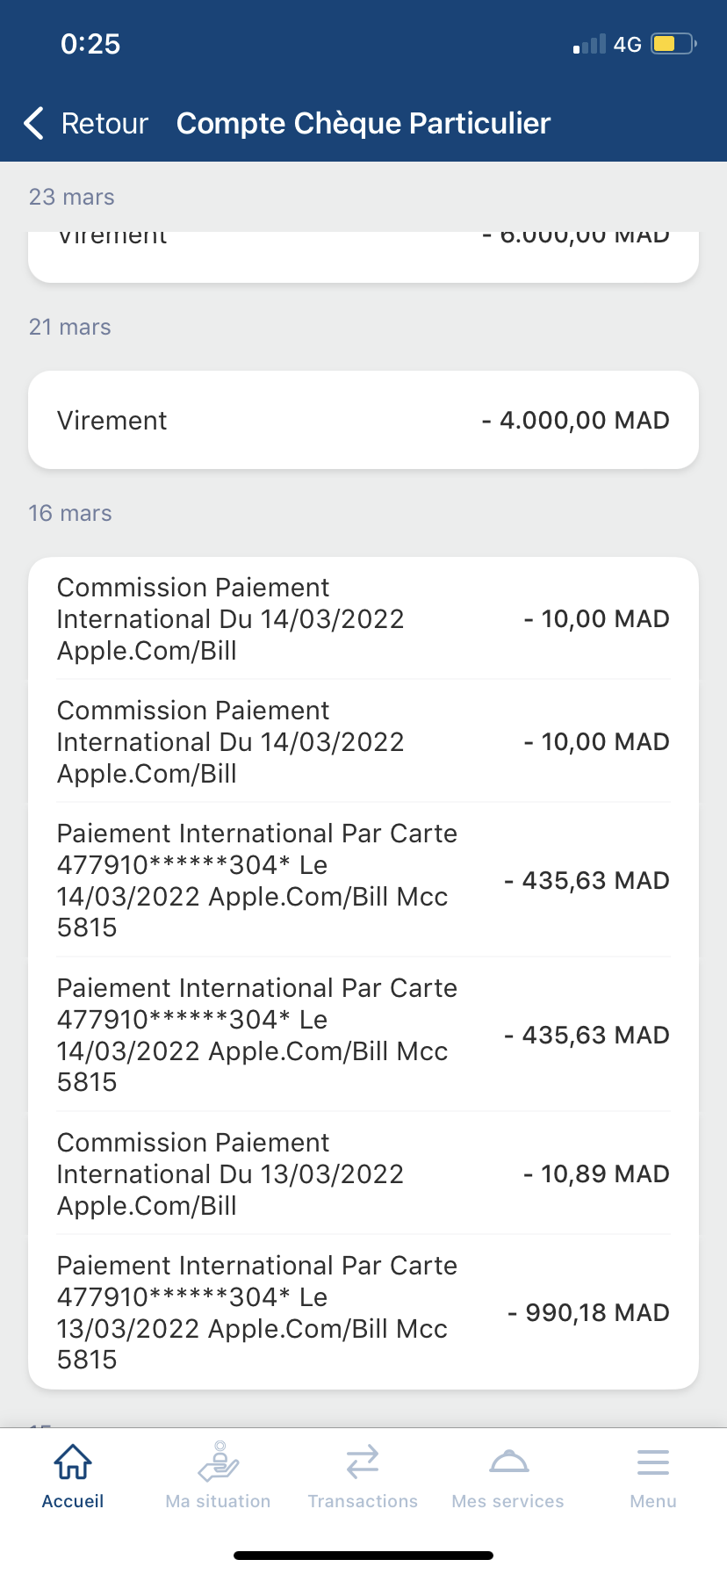Open the 4.000,00 MAD Virement transaction
The width and height of the screenshot is (727, 1574).
coord(363,421)
